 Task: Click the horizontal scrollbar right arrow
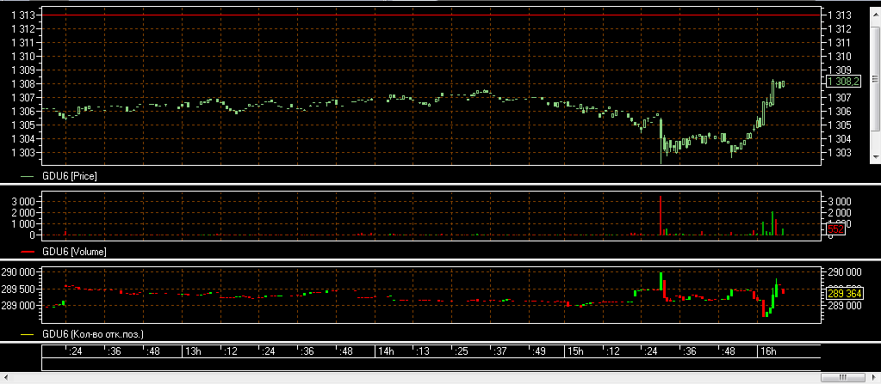875,377
